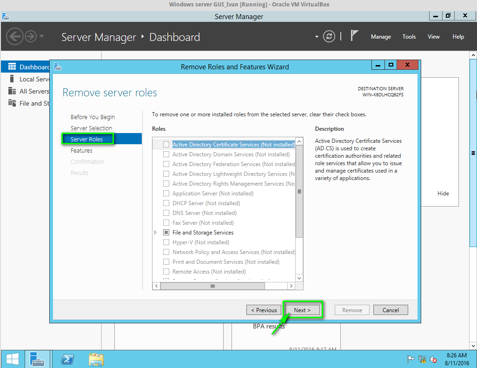Open the Windows Start button
The height and width of the screenshot is (368, 477).
click(x=13, y=359)
